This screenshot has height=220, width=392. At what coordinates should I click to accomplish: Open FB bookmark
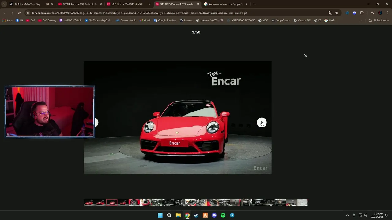coord(19,20)
